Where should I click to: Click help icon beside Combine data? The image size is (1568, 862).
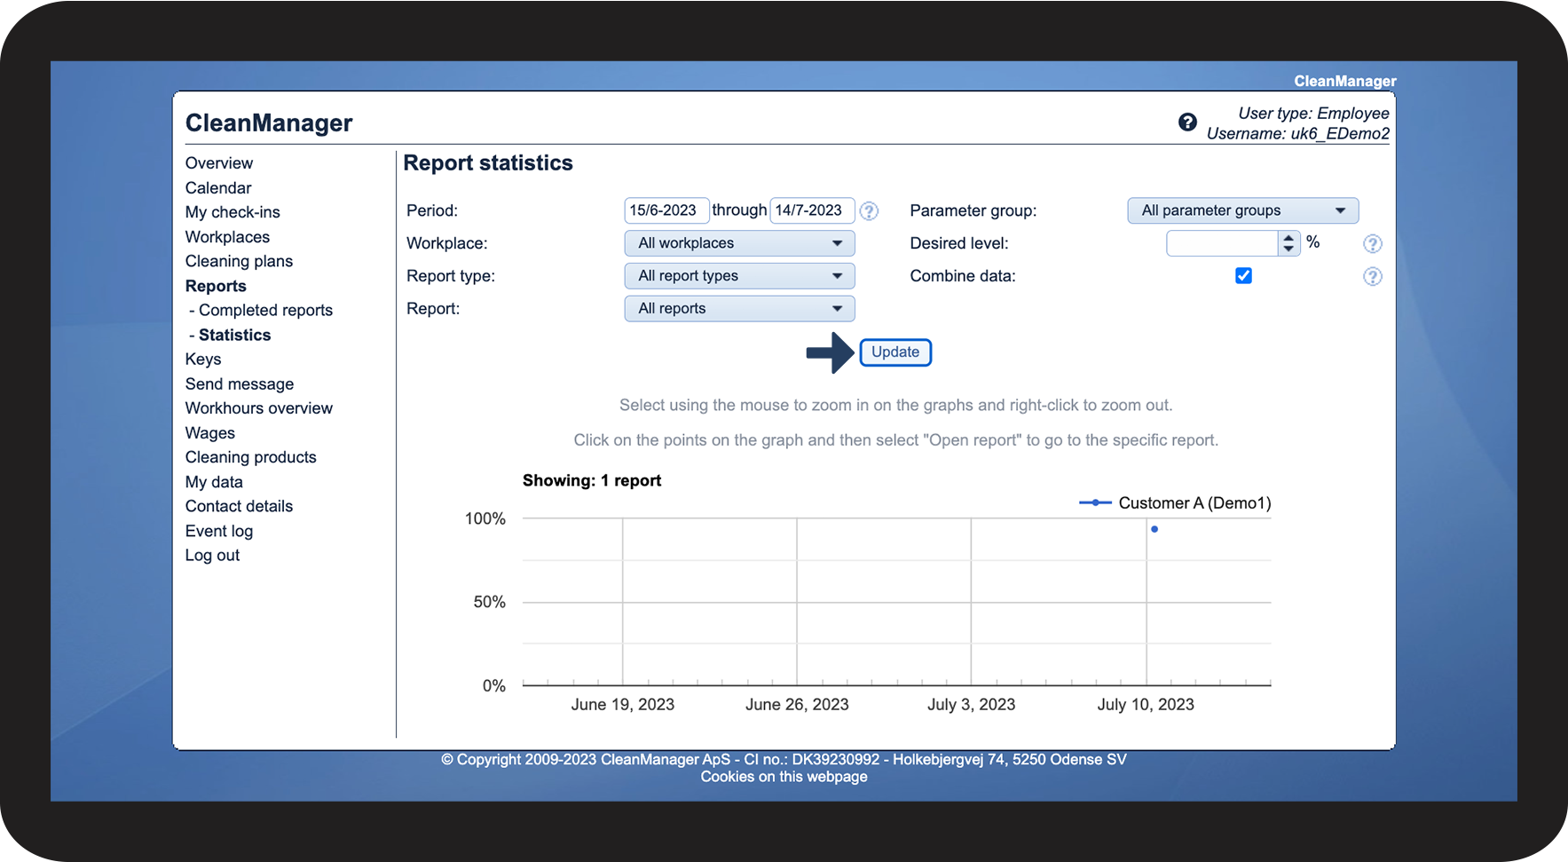(x=1372, y=277)
